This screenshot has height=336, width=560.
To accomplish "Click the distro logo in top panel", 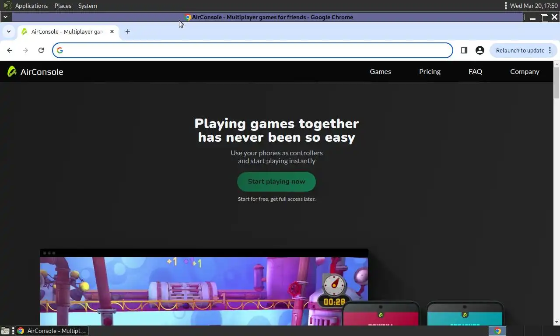I will pos(7,6).
